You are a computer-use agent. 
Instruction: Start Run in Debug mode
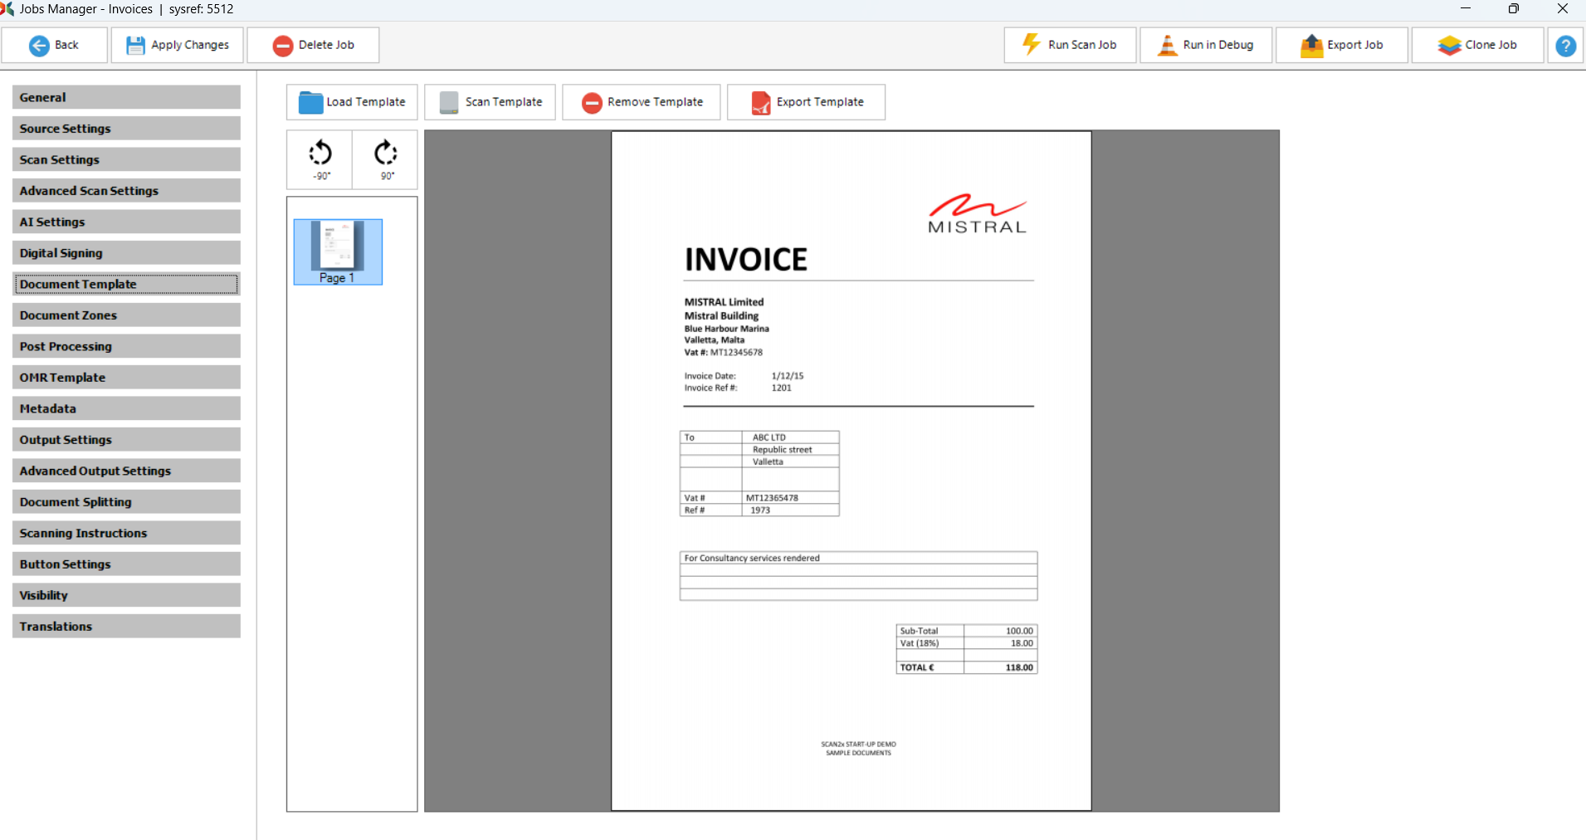pos(1205,46)
